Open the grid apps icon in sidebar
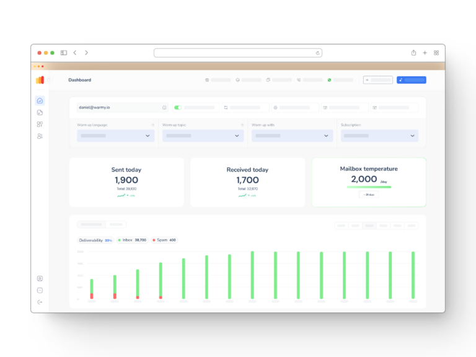The width and height of the screenshot is (476, 357). [40, 124]
